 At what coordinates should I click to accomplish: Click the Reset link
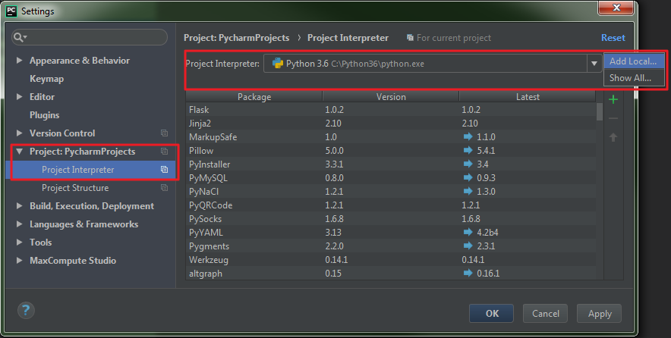[613, 38]
